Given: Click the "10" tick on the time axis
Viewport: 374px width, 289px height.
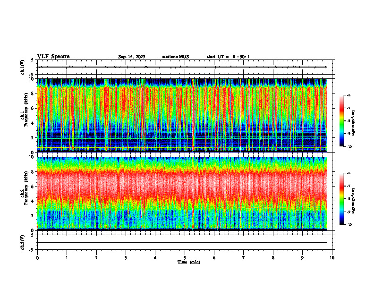Looking at the screenshot, I should pos(332,258).
